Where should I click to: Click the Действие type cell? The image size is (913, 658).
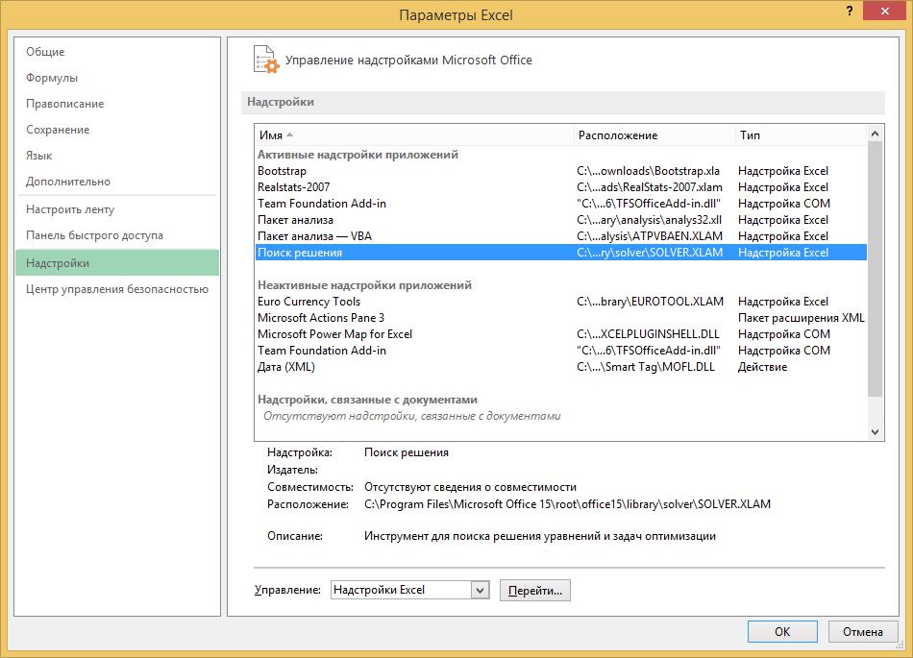coord(762,367)
